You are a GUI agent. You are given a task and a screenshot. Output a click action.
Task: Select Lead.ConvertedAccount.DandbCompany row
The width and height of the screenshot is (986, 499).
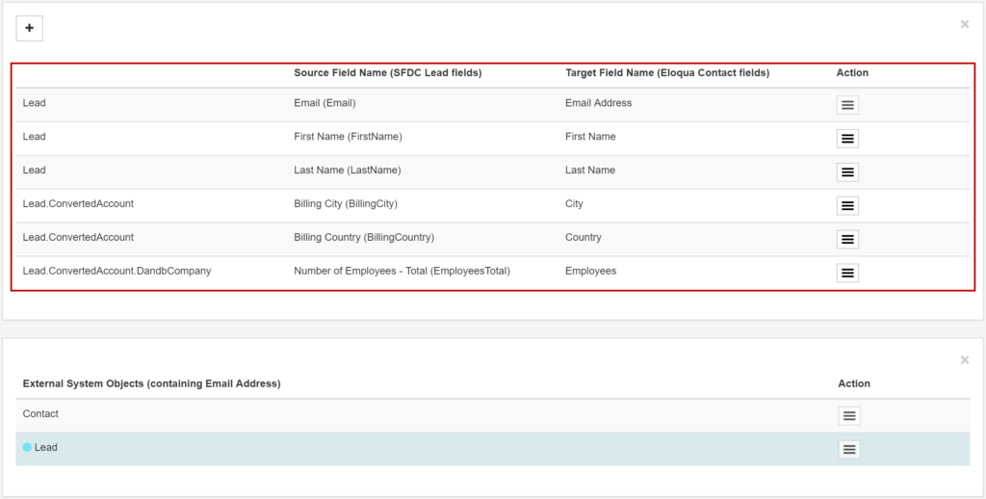(117, 272)
